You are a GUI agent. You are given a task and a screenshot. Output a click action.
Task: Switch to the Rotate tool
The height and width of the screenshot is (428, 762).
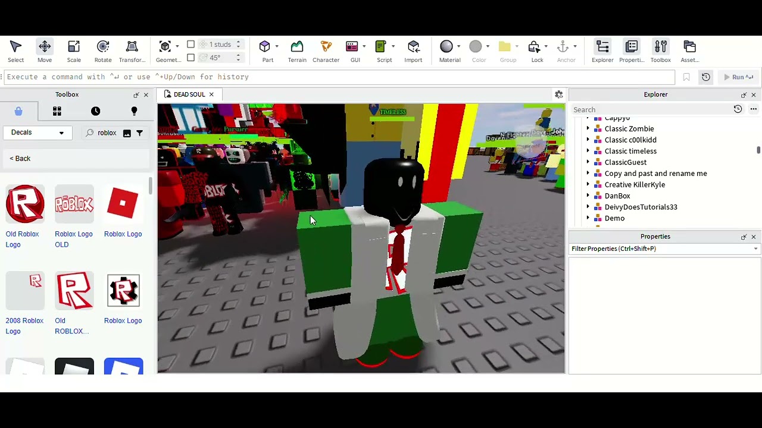[103, 51]
